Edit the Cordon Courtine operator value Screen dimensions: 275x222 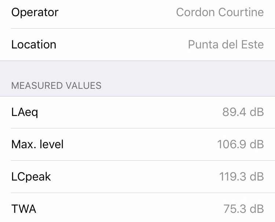pos(220,12)
